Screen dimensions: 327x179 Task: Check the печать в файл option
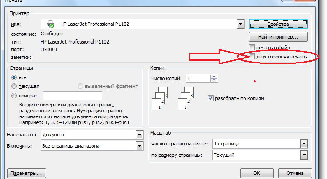(252, 48)
